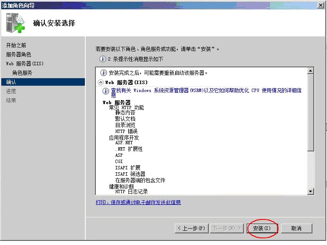Click the server add-role wizard icon
Screen dimensions: 327x245
pos(15,23)
